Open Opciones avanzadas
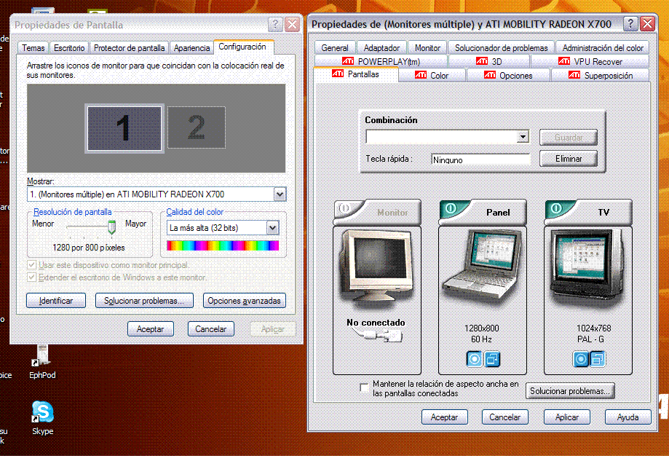Viewport: 669px width, 461px height. tap(245, 301)
